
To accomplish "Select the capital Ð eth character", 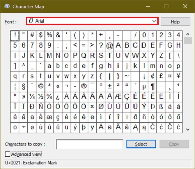I will [x=32, y=107].
